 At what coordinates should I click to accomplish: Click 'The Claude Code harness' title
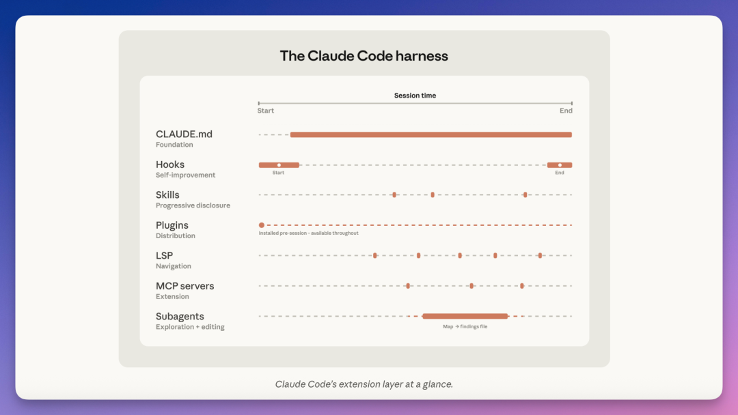tap(364, 56)
